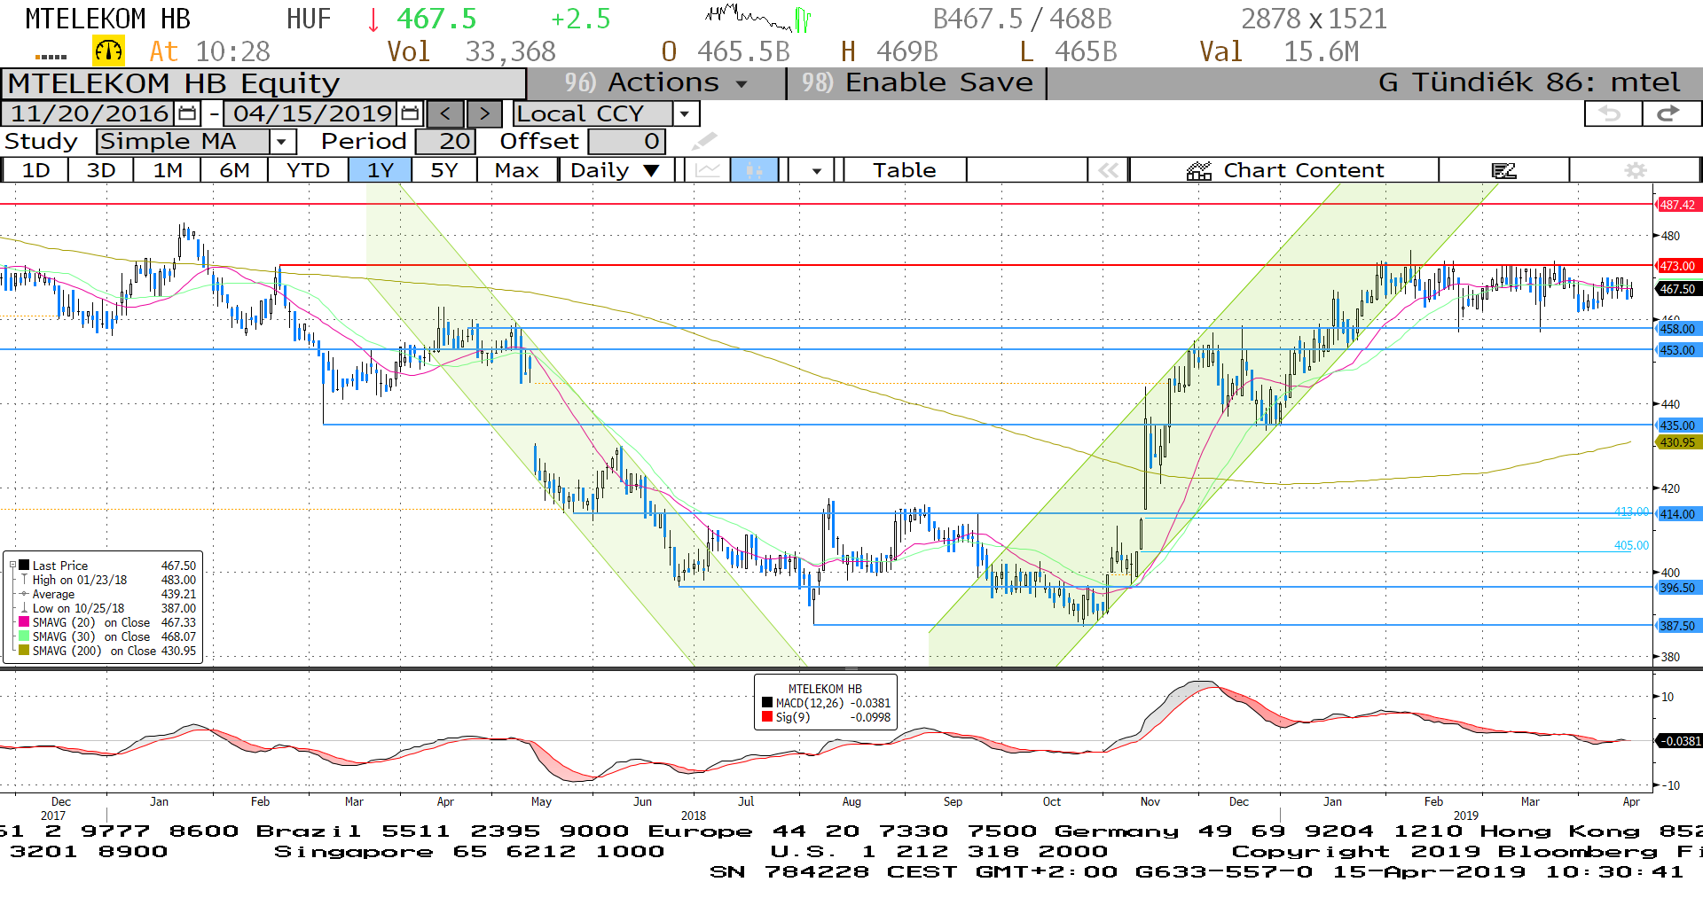Click the SMAVG (30) green legend swatch
The image size is (1703, 921).
25,636
